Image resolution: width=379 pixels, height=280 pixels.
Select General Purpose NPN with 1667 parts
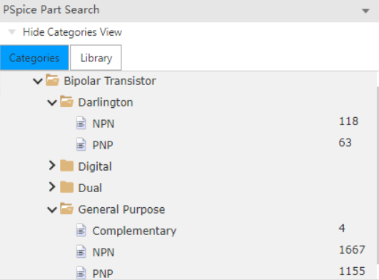pos(188,252)
